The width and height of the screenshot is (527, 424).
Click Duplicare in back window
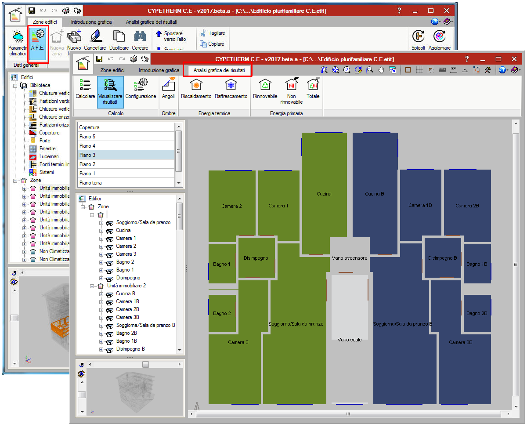[x=119, y=40]
